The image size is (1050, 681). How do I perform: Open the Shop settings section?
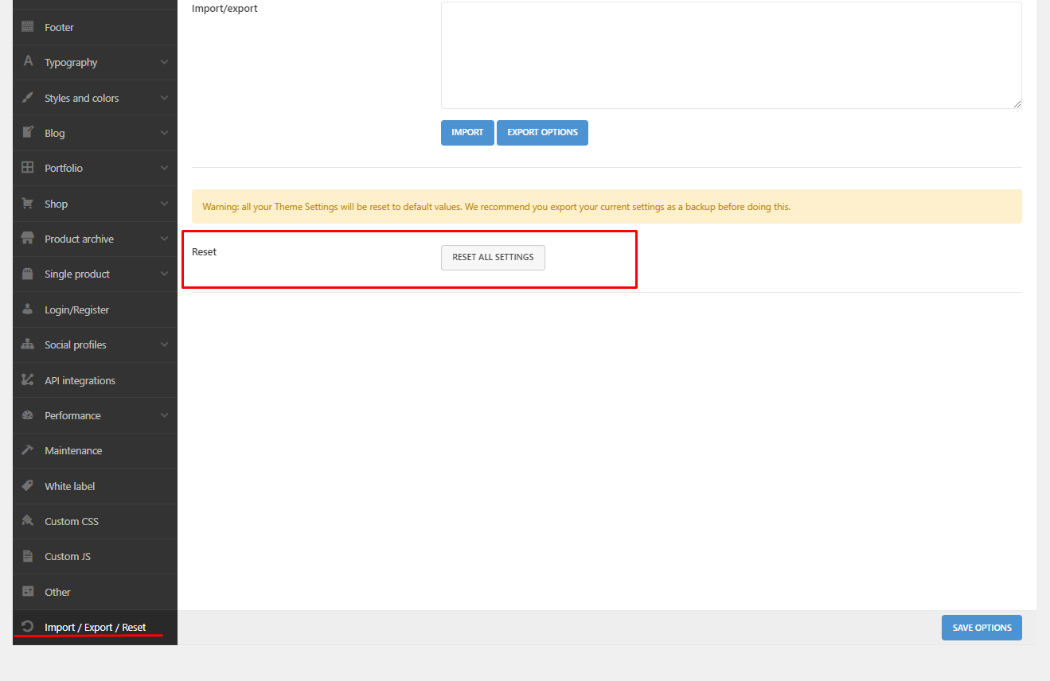[x=95, y=204]
